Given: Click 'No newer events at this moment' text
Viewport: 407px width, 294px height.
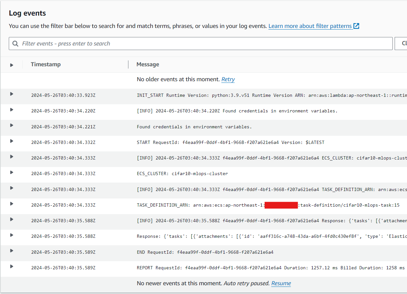Looking at the screenshot, I should tap(179, 283).
